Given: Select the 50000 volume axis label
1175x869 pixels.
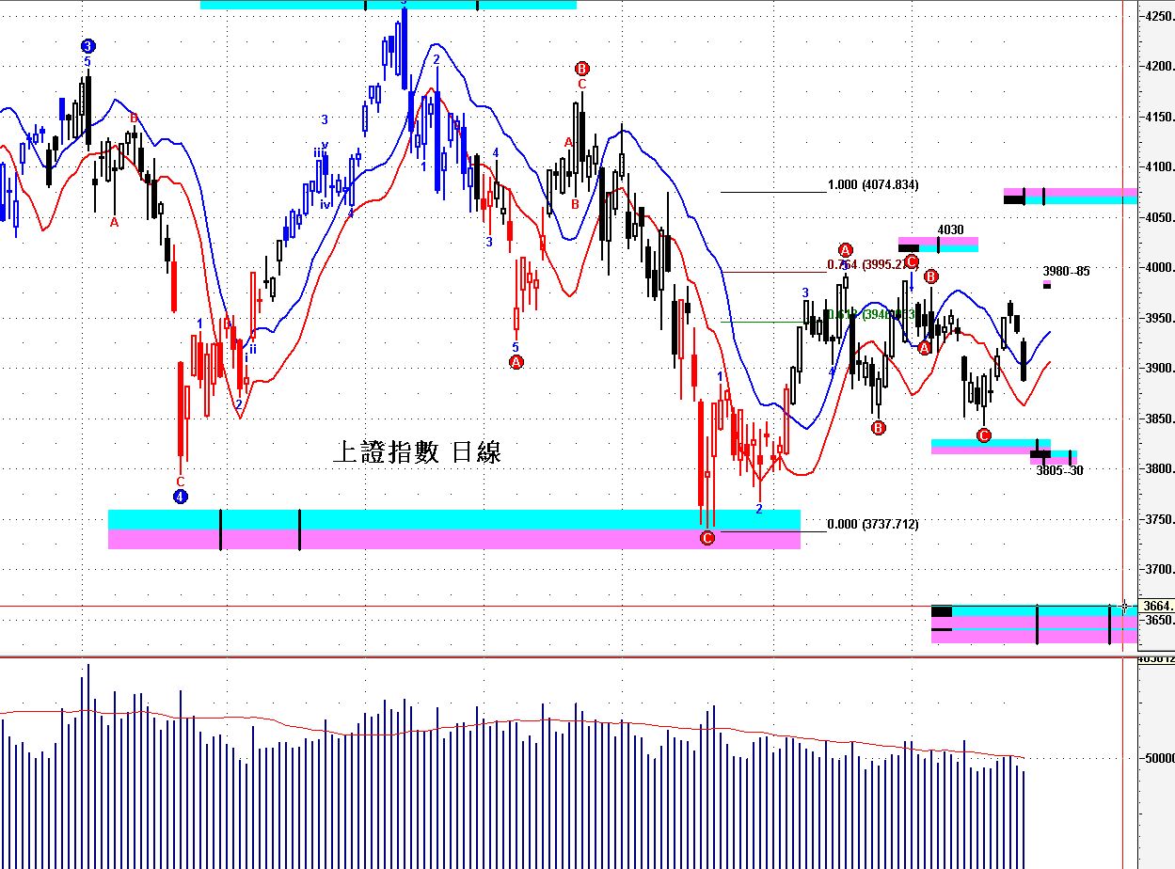Looking at the screenshot, I should point(1159,757).
